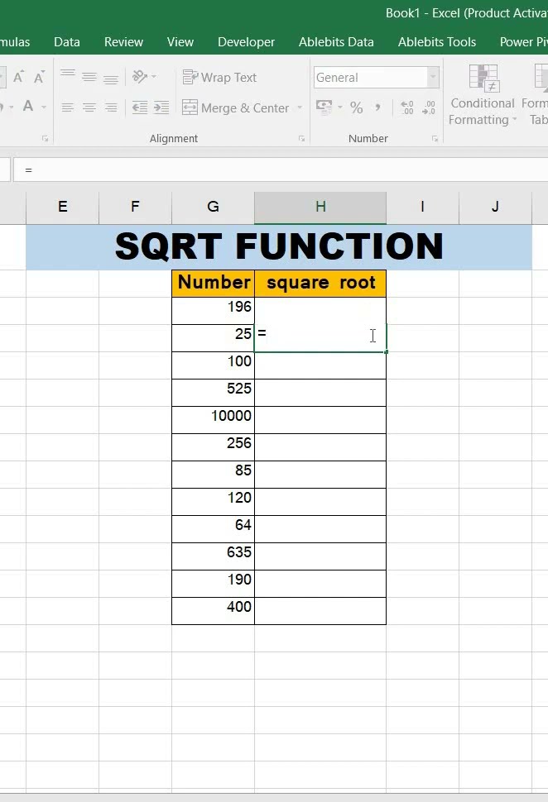
Task: Apply percent style to the cell
Action: click(356, 107)
